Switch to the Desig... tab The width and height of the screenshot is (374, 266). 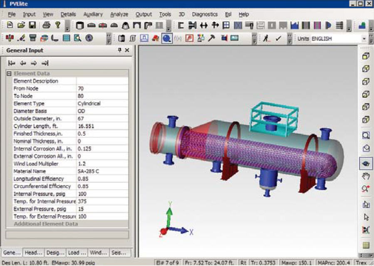pos(55,252)
